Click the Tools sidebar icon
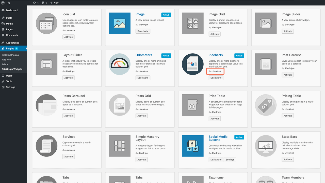 (4, 81)
